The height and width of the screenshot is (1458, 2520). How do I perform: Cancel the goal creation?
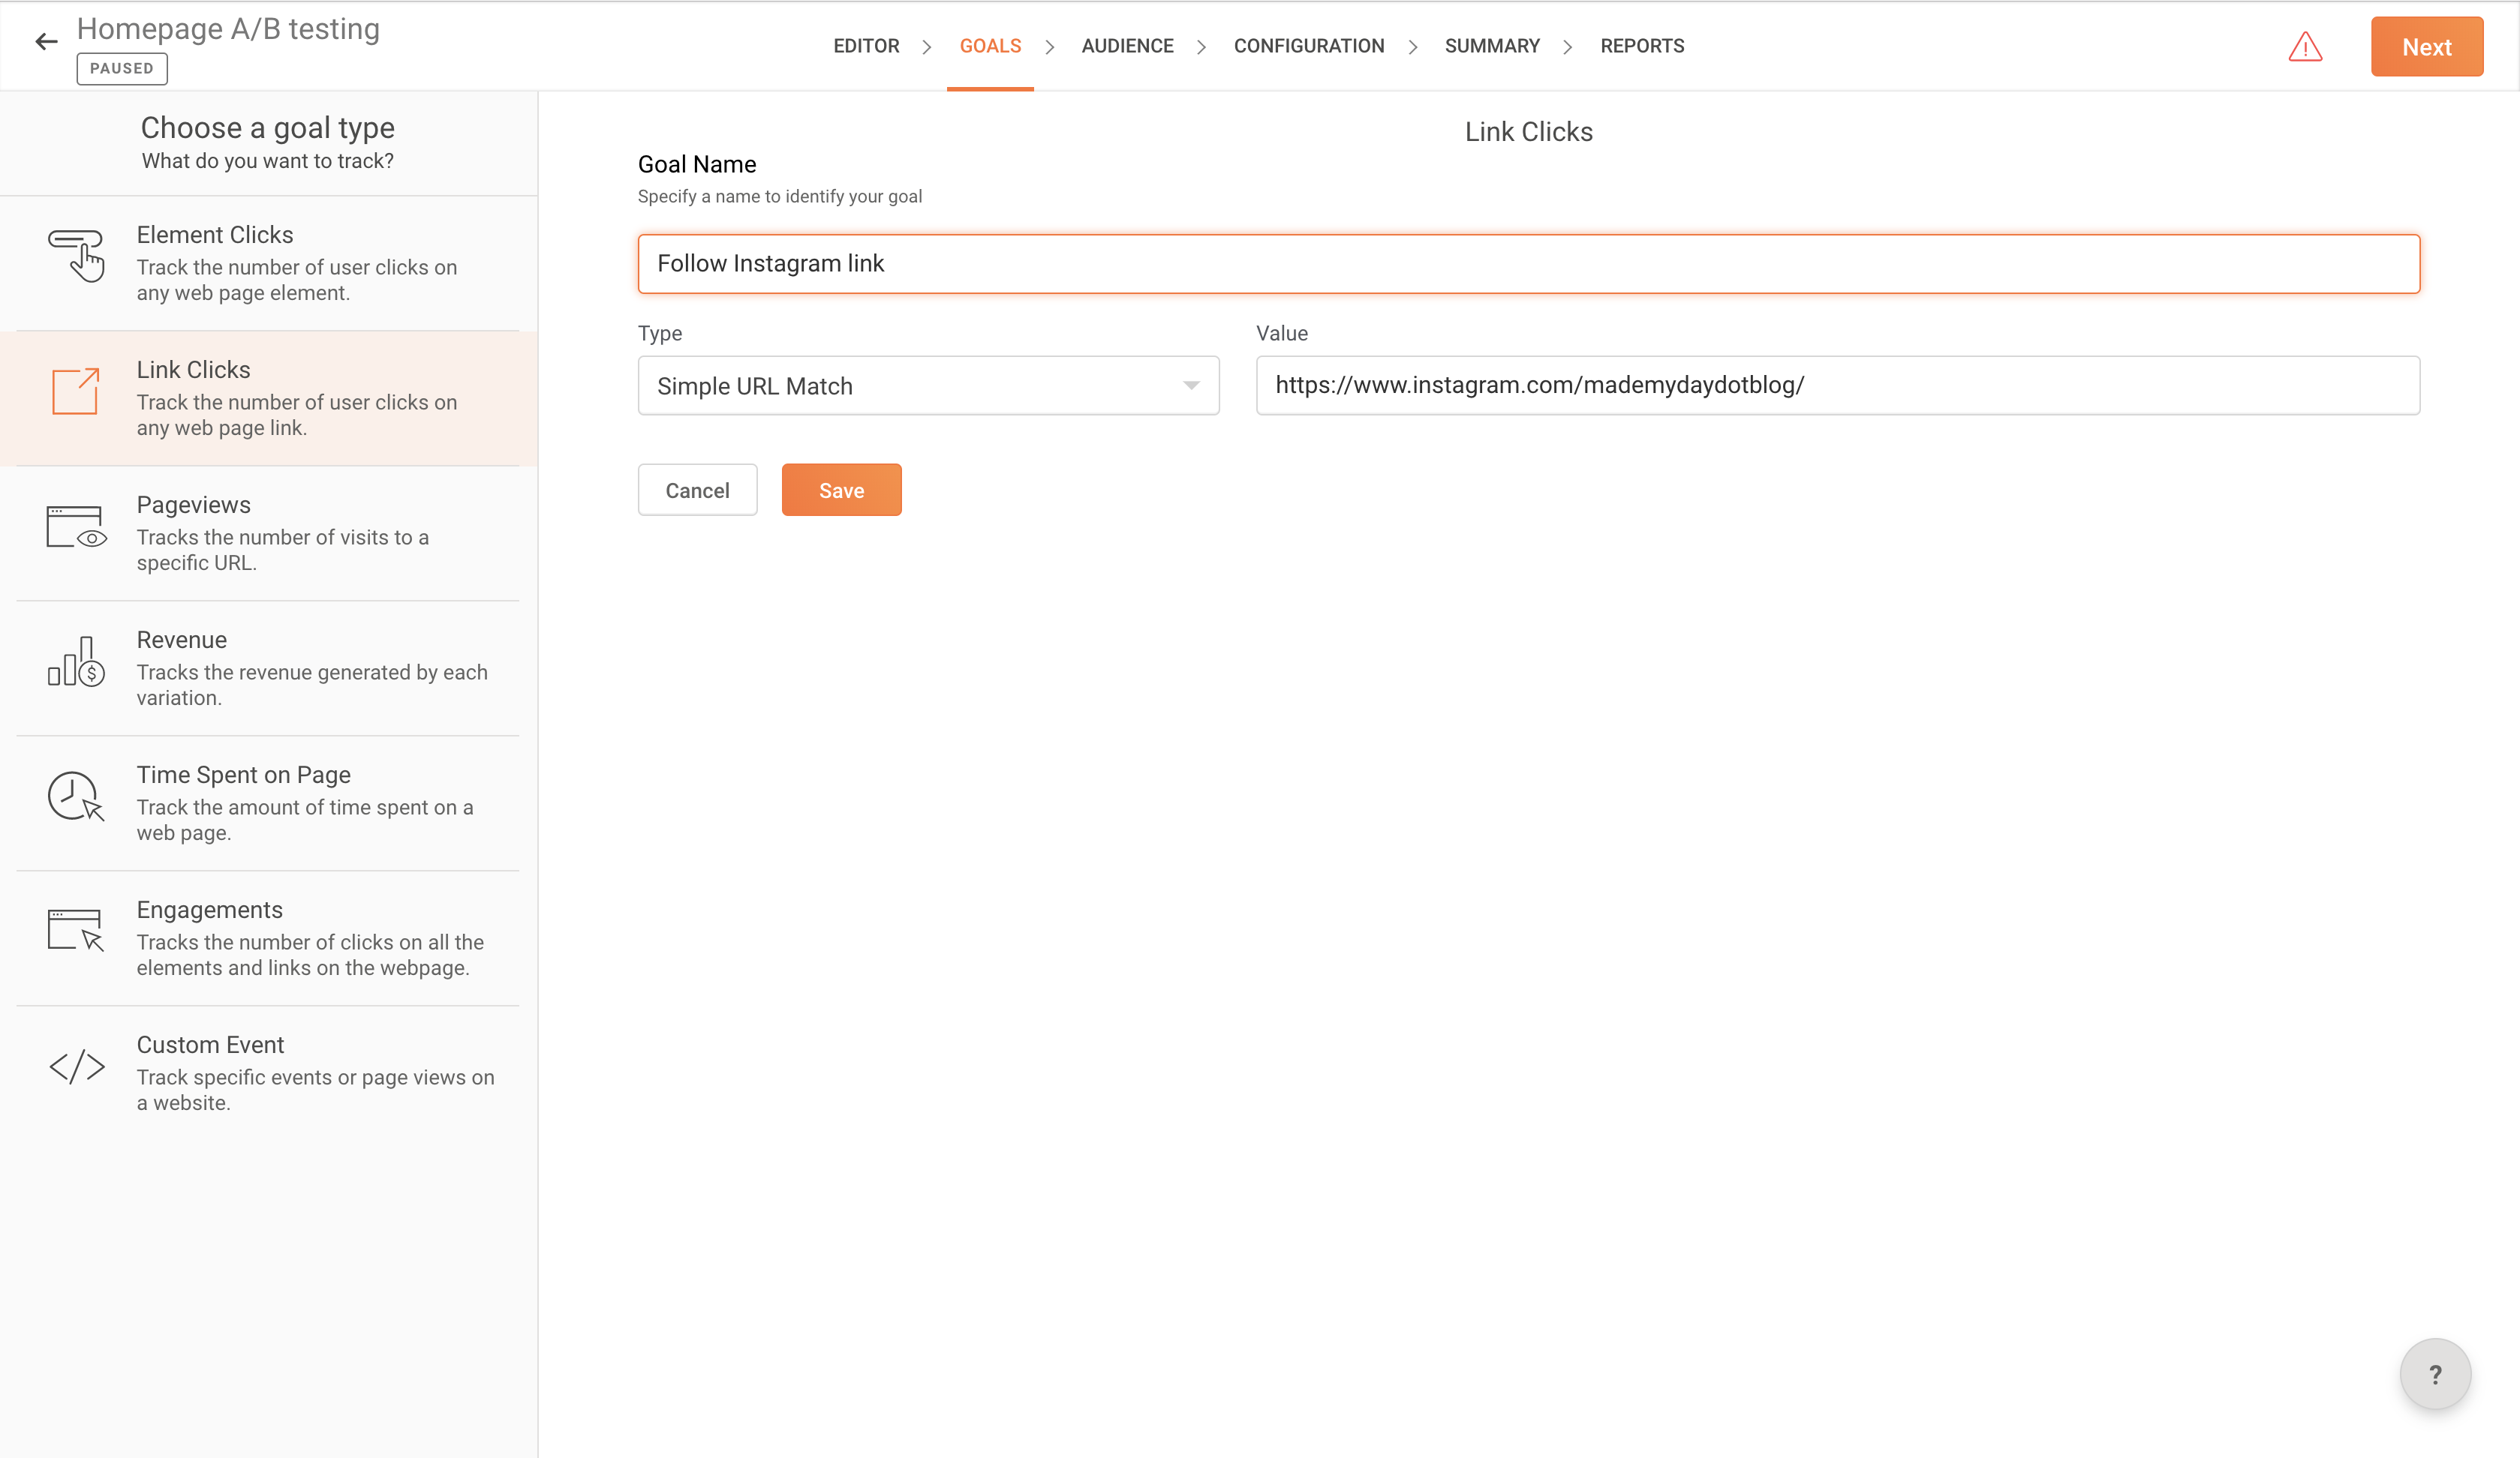697,490
